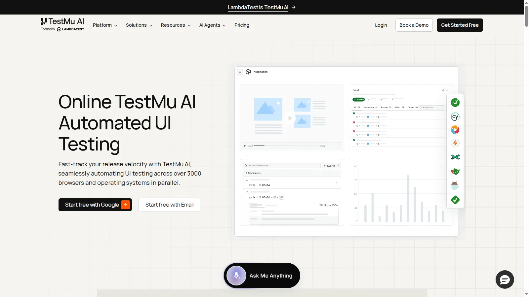Click the share icon in Build panel
Image resolution: width=529 pixels, height=297 pixels.
tap(443, 90)
